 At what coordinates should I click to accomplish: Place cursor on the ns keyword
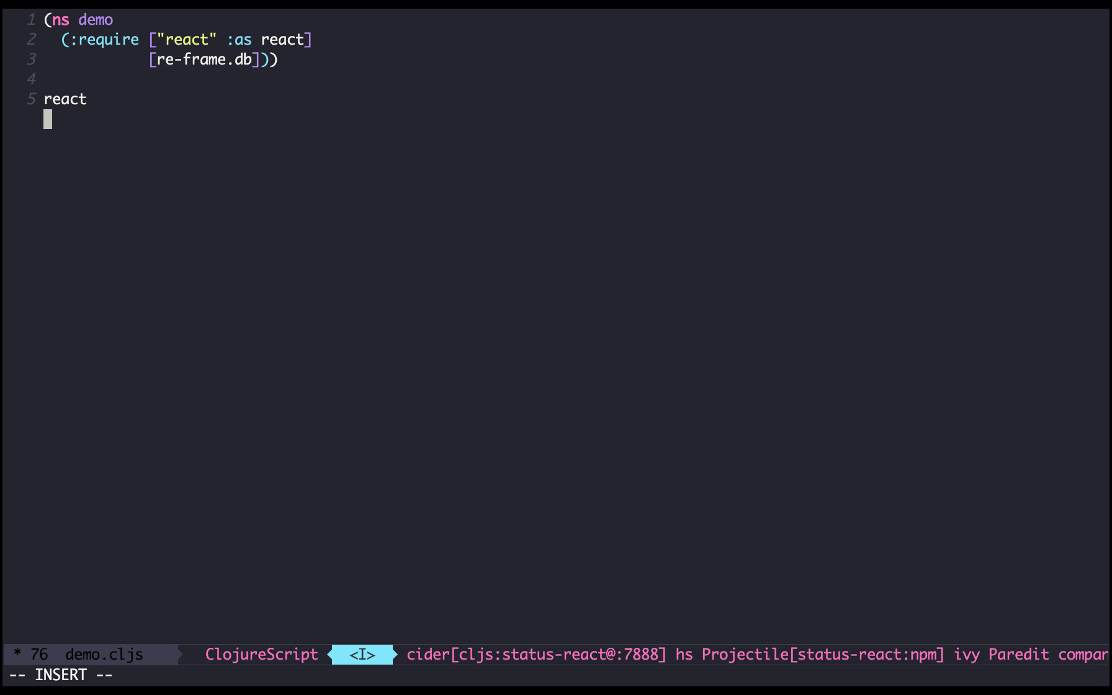[61, 20]
